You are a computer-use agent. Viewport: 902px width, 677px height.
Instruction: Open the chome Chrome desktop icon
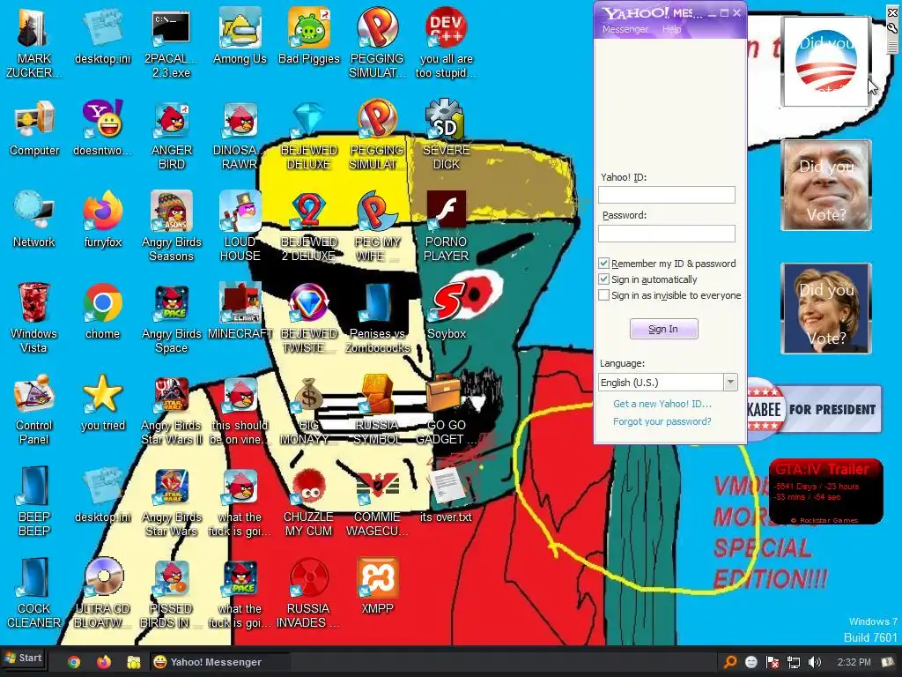[102, 311]
